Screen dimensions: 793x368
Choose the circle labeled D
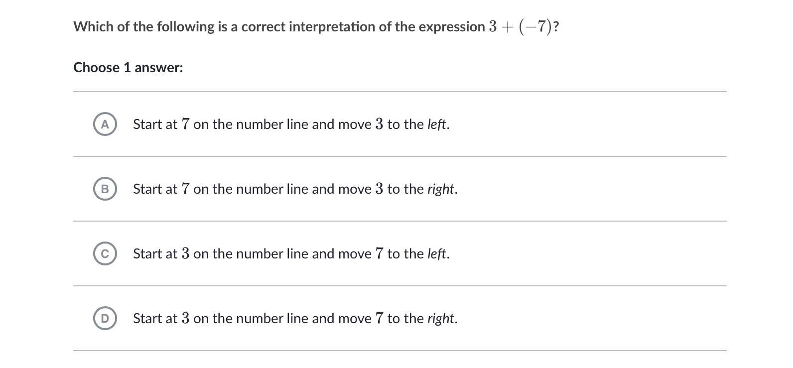105,318
